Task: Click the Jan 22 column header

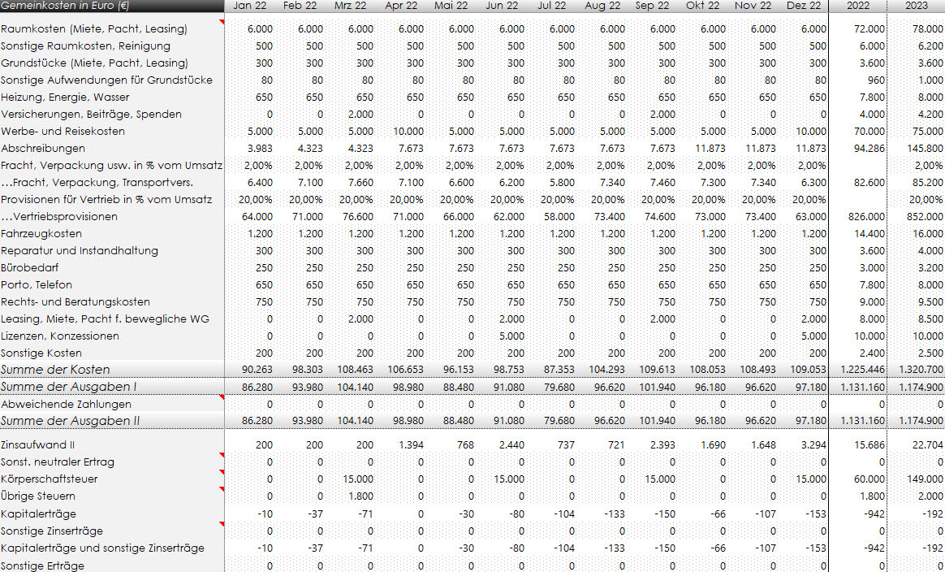Action: (249, 6)
